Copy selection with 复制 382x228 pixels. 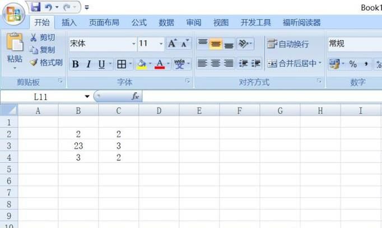(43, 50)
